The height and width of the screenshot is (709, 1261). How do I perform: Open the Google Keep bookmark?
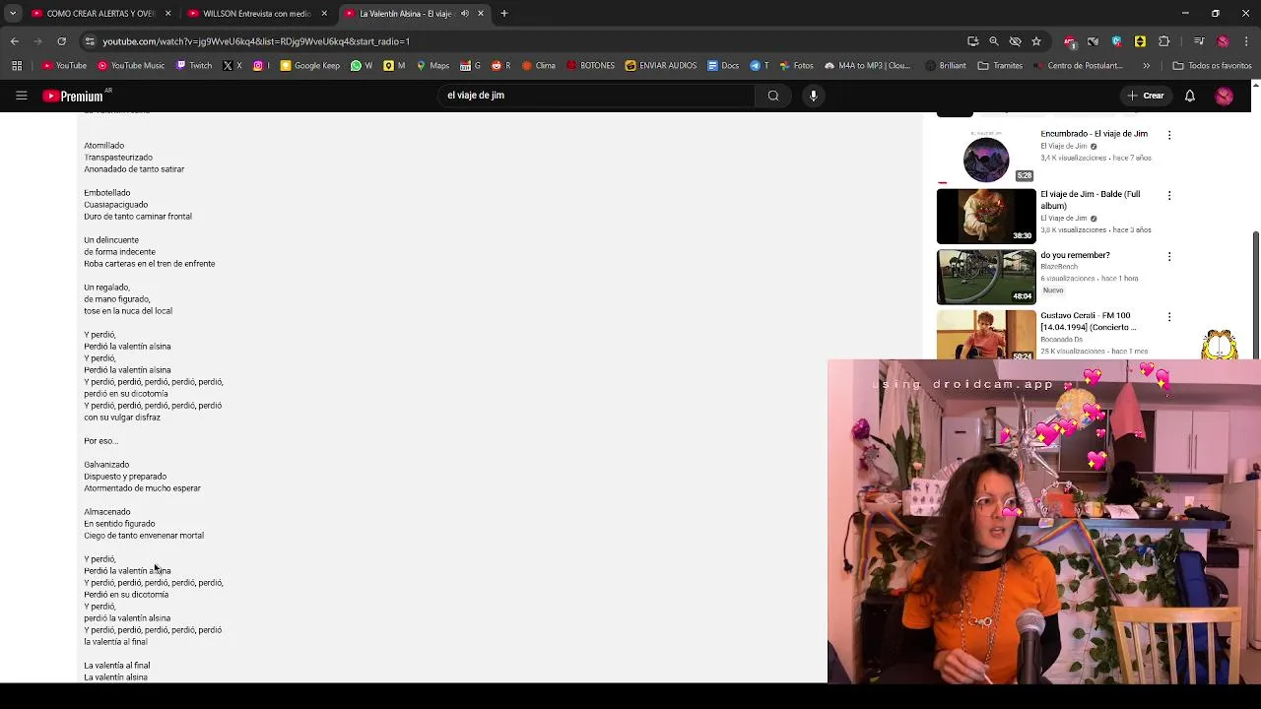310,66
